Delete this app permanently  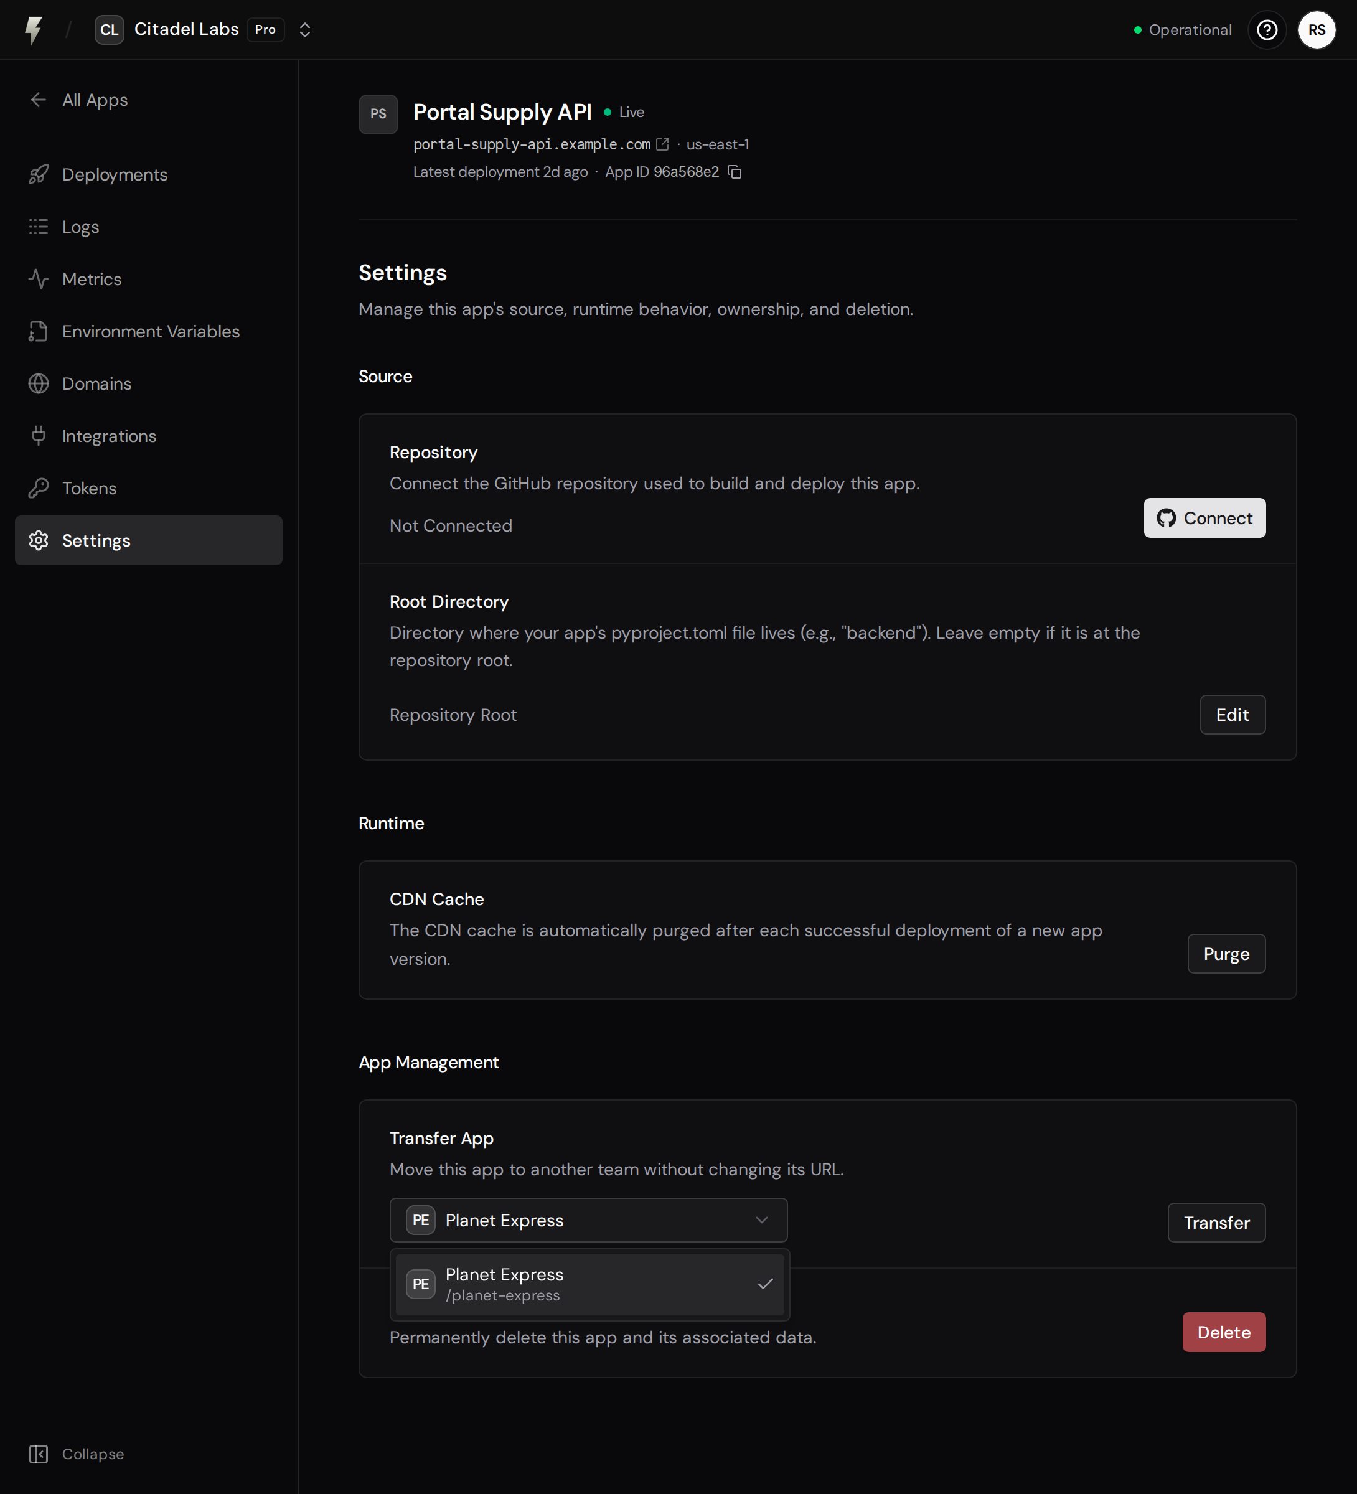(1224, 1332)
